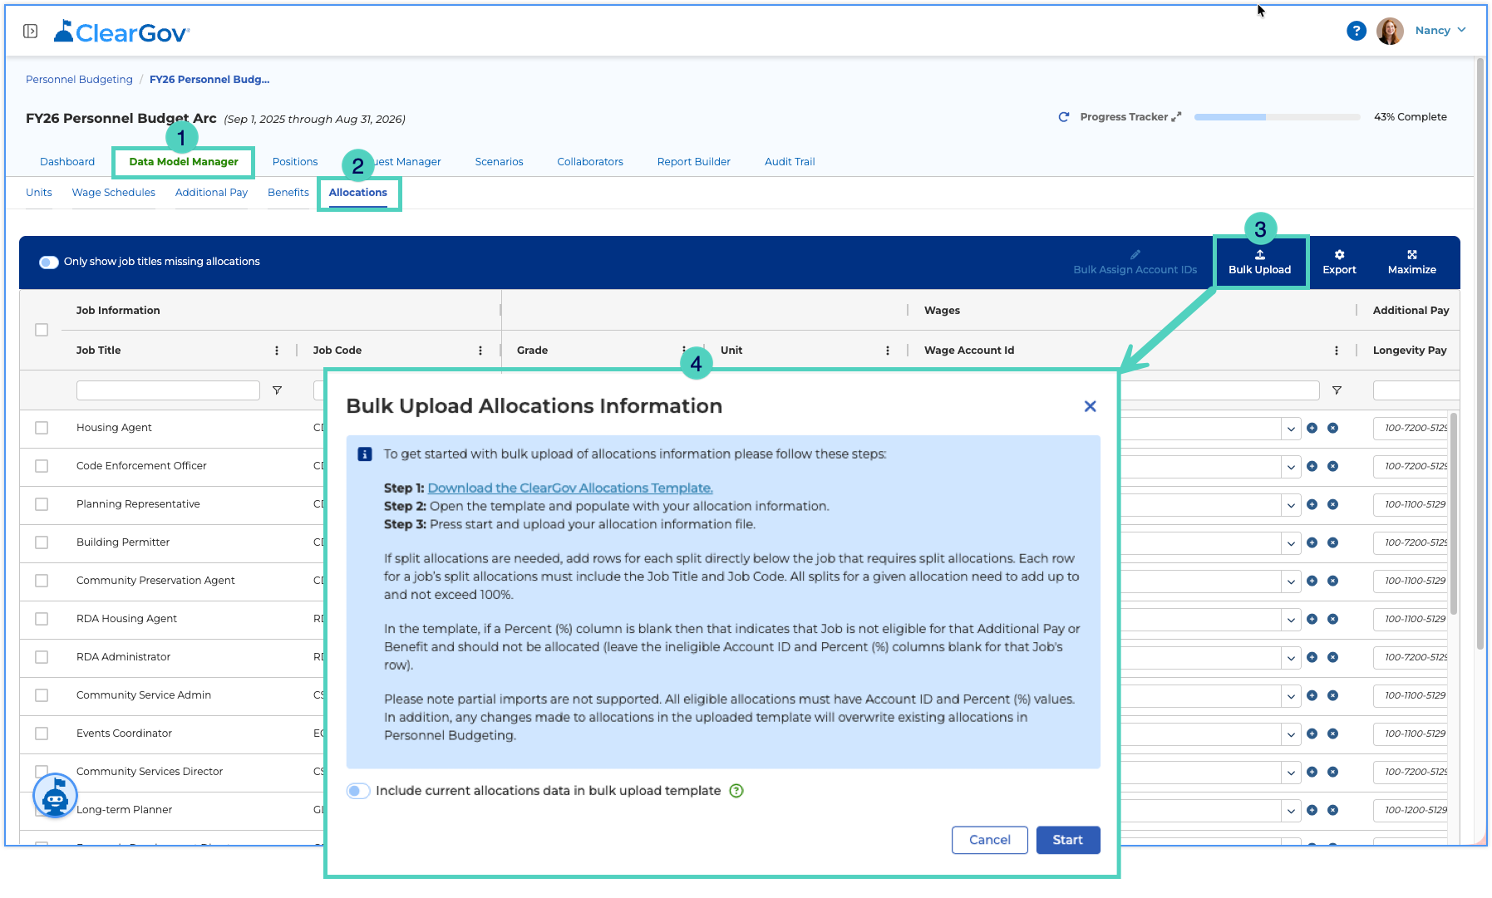The height and width of the screenshot is (898, 1492).
Task: Open the Positions tab
Action: point(295,162)
